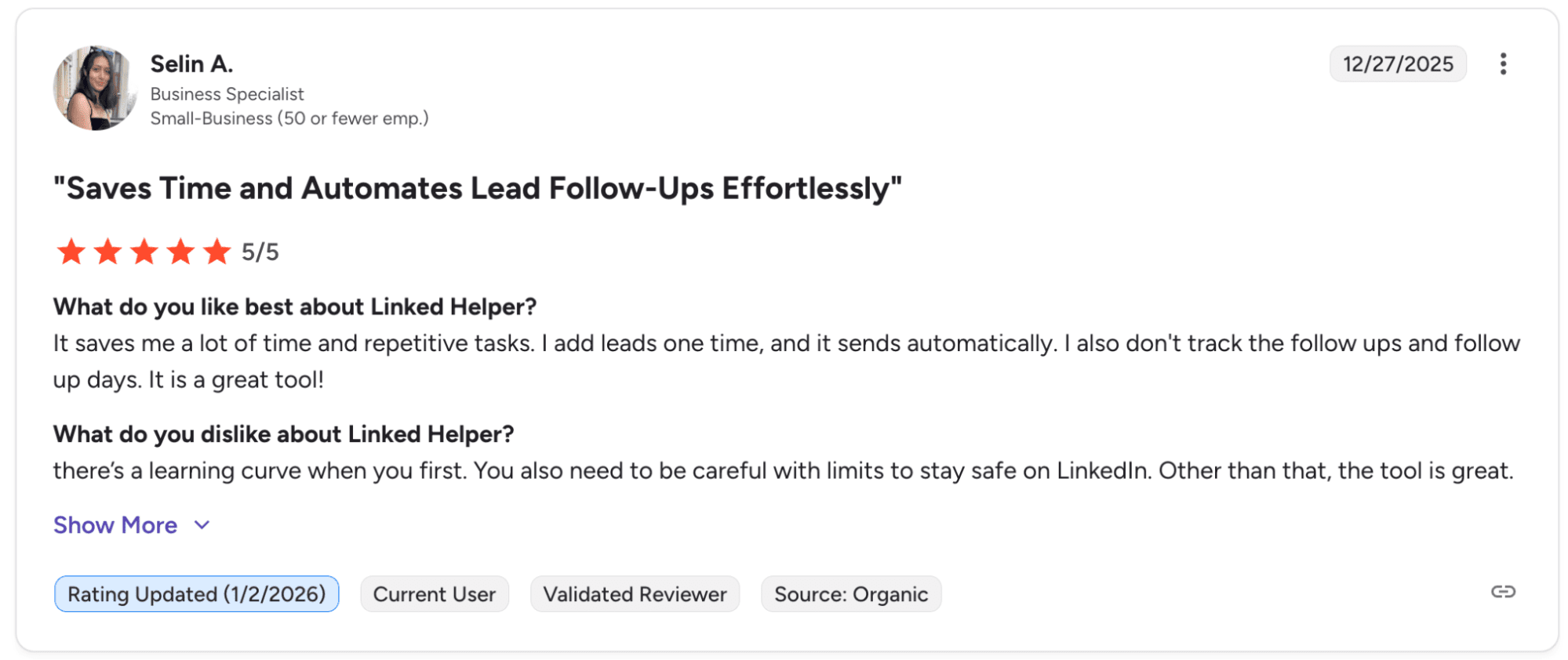Screen dimensions: 1568x660
Task: Click the Show More link text
Action: point(115,525)
